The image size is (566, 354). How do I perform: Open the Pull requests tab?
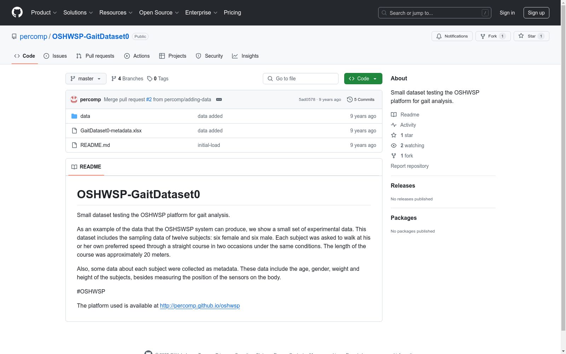95,56
